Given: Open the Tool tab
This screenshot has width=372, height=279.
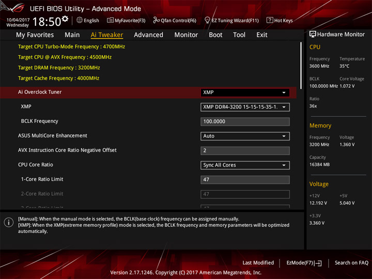Looking at the screenshot, I should click(x=239, y=35).
